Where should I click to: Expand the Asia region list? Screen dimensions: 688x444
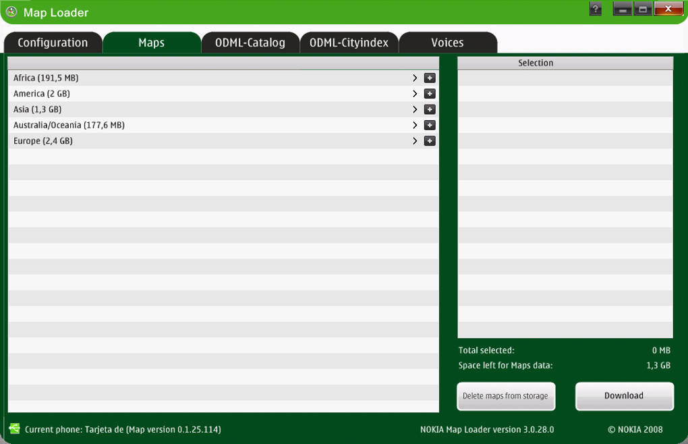pyautogui.click(x=415, y=110)
